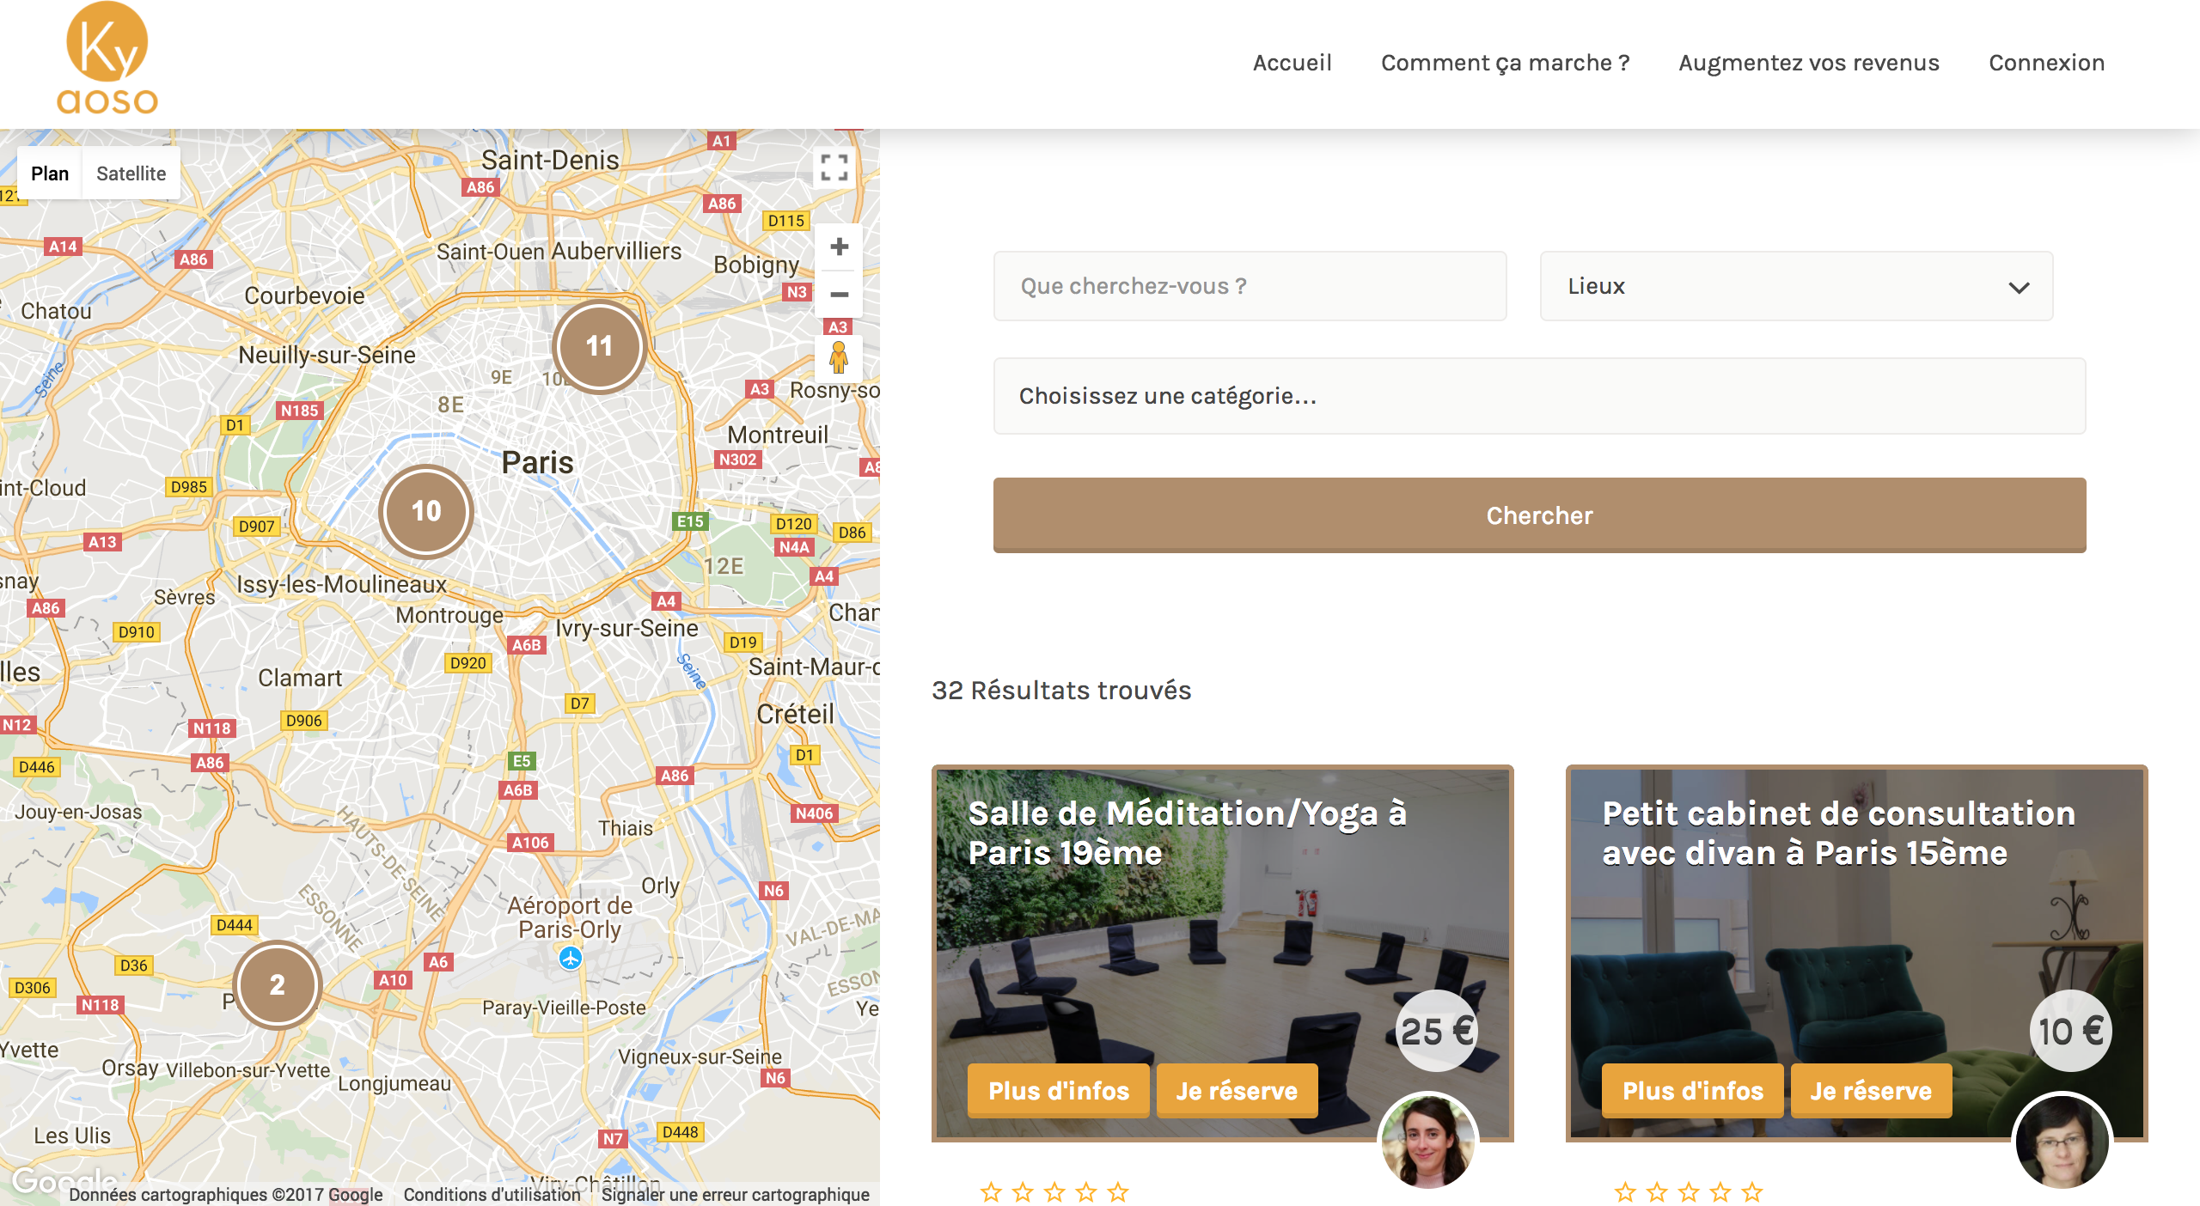Switch the map to Satellite view
This screenshot has width=2200, height=1206.
pos(131,174)
